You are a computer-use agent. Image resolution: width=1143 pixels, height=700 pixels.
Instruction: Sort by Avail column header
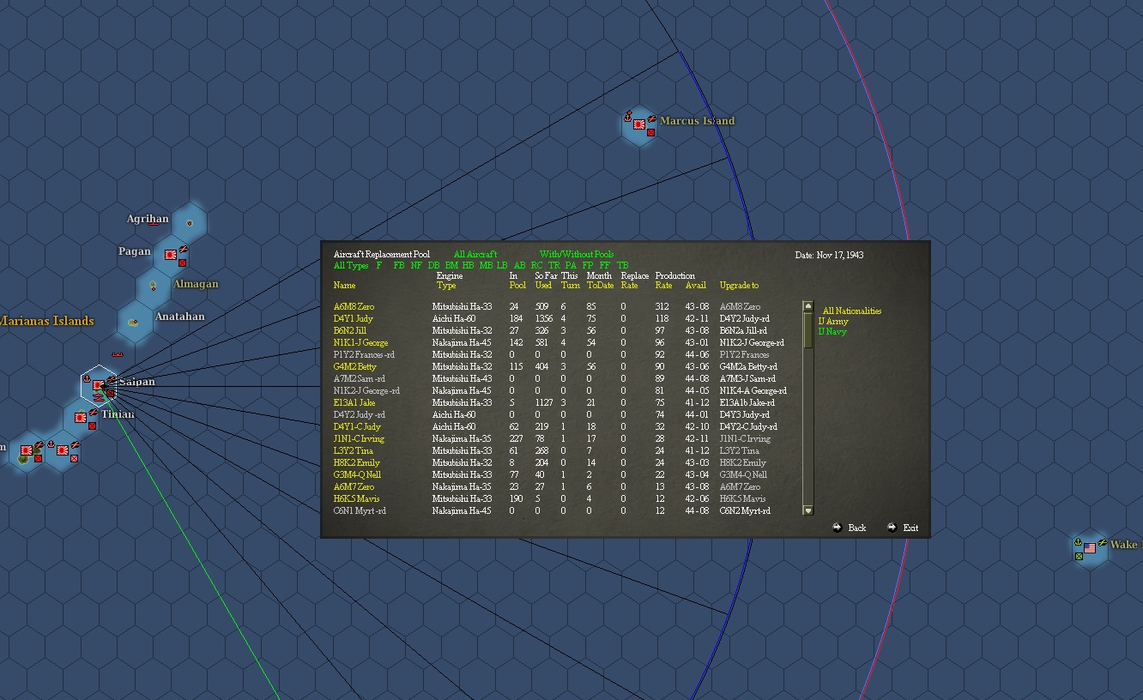696,286
